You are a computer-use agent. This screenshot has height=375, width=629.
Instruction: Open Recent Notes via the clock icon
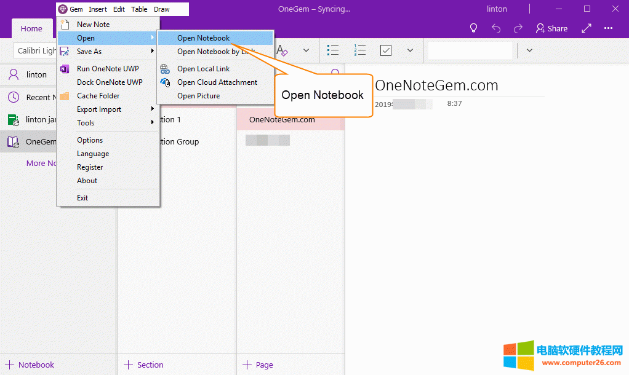(x=14, y=97)
